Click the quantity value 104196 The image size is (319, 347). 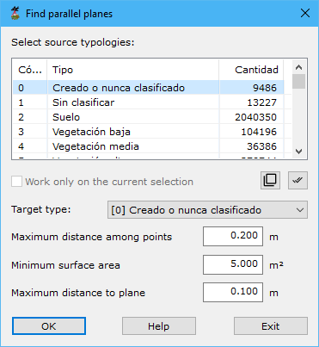259,132
